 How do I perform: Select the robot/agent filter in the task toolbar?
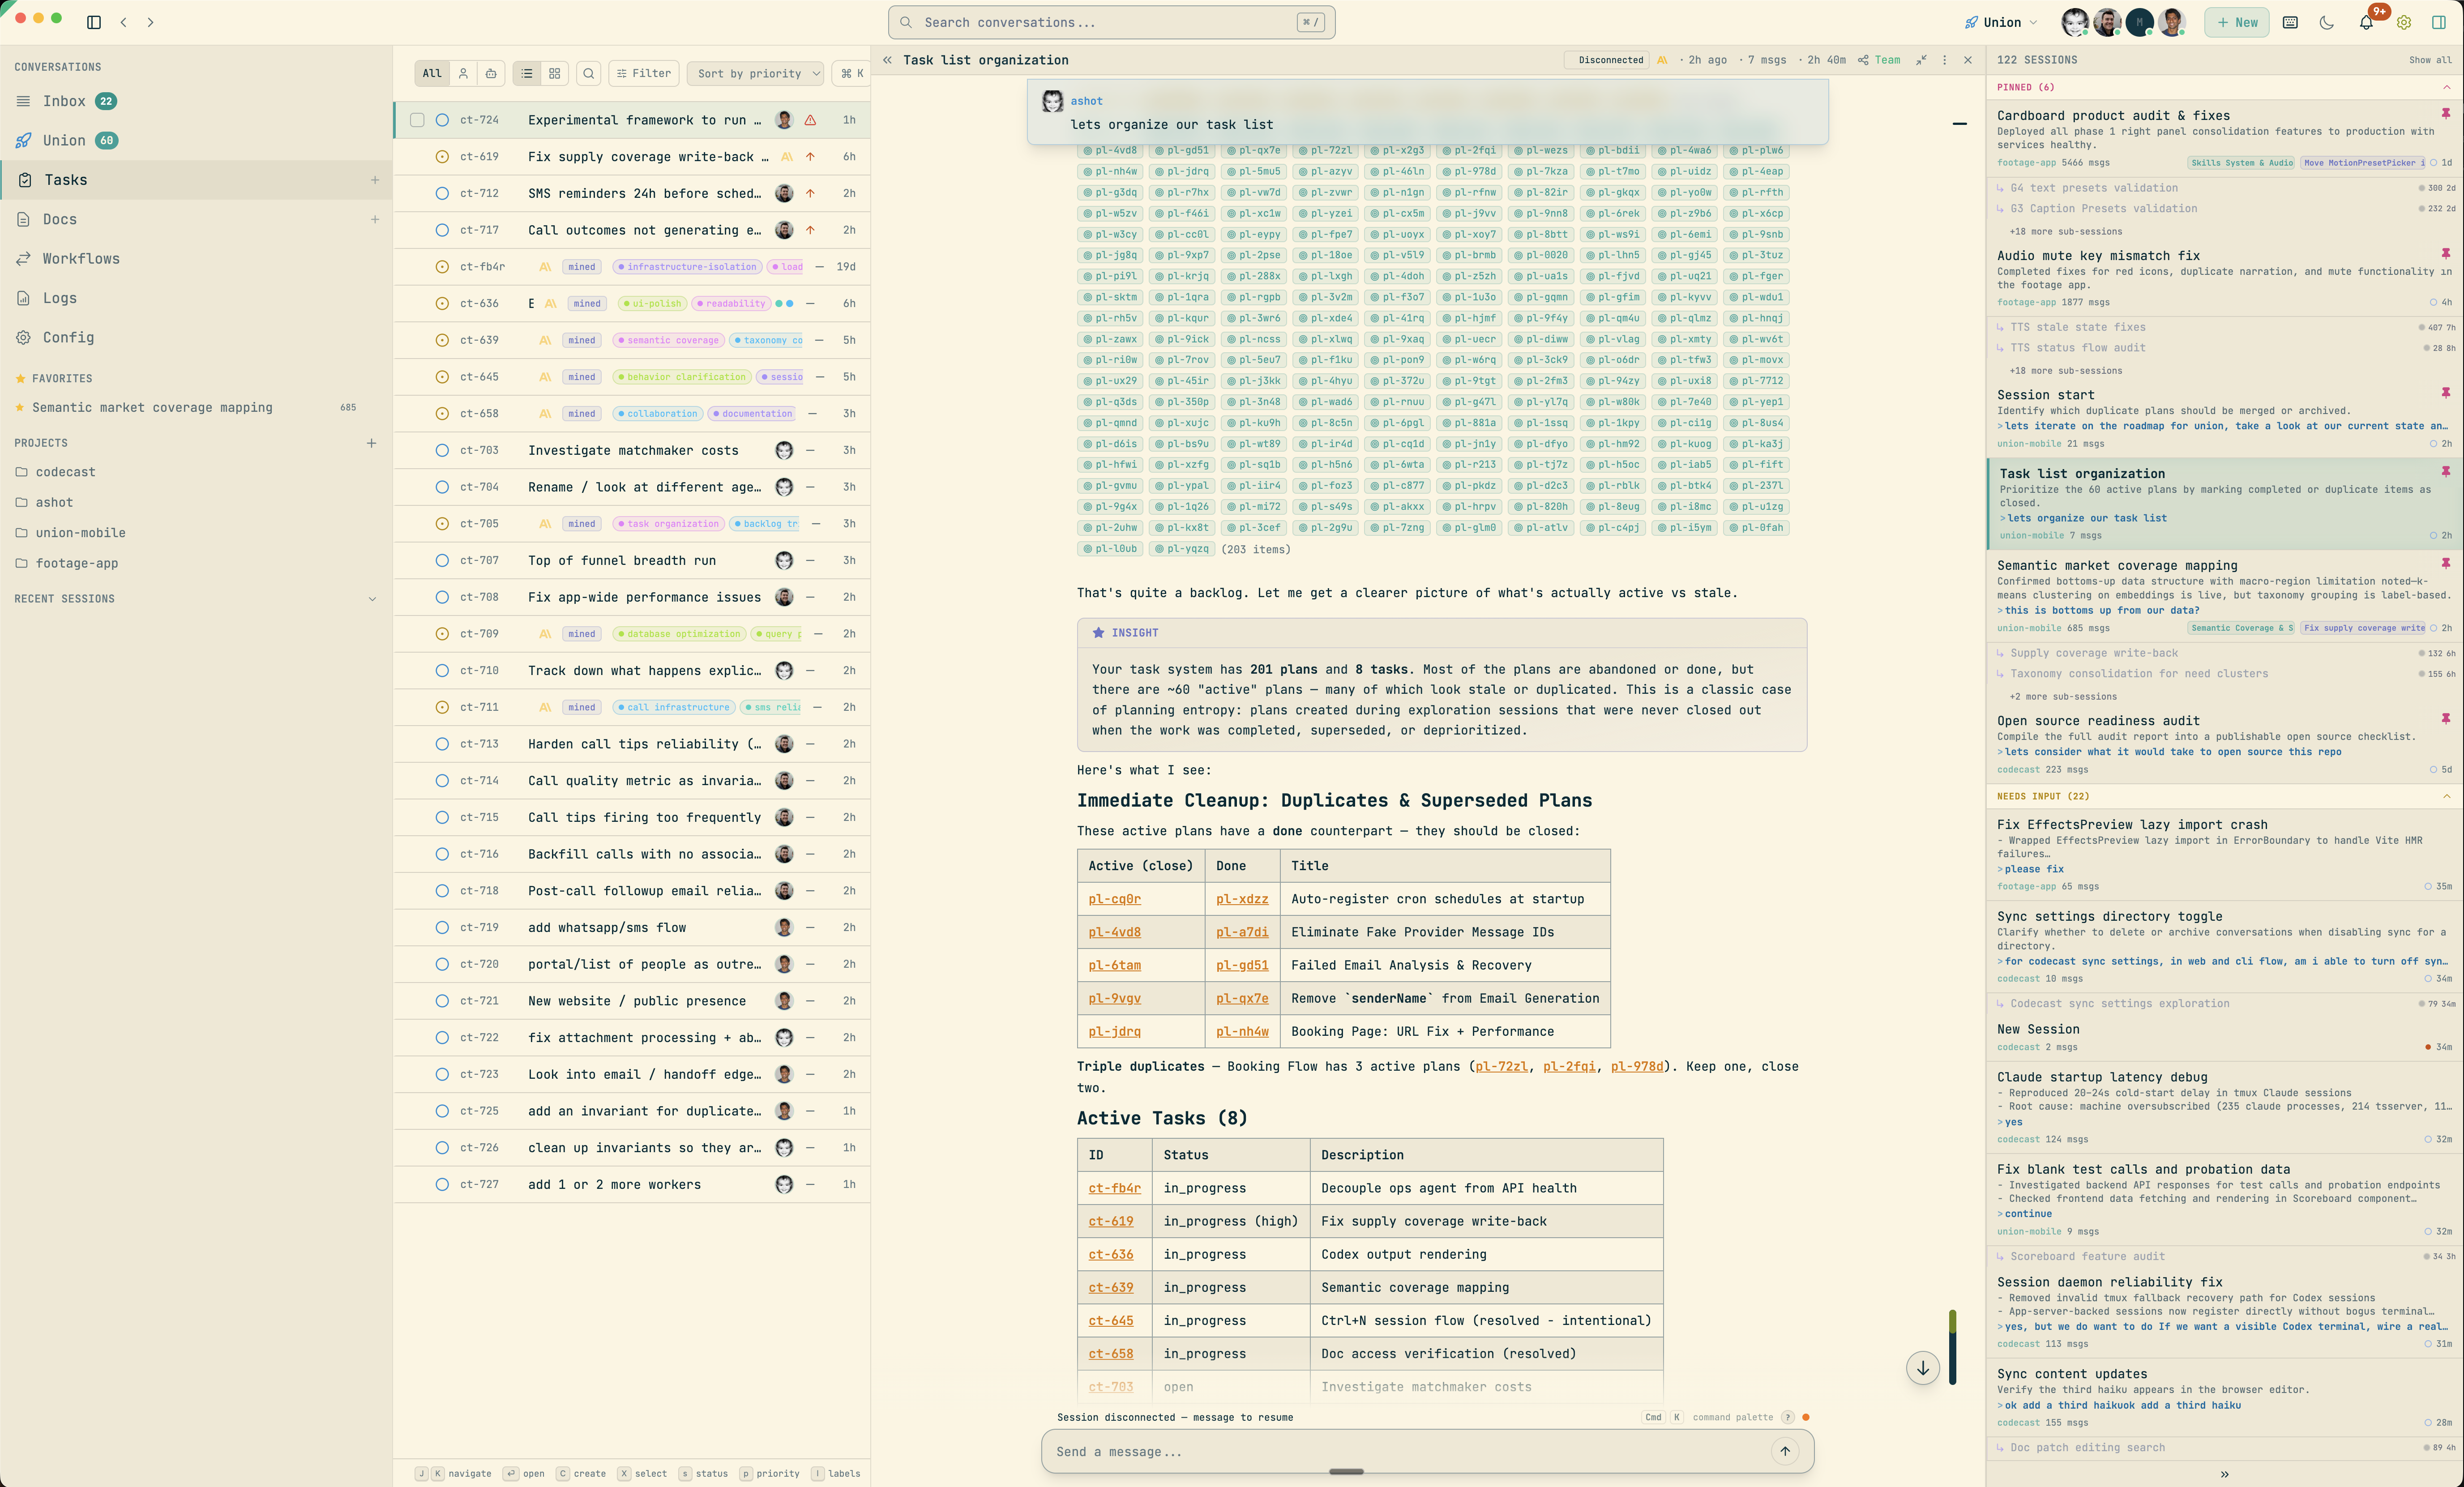[491, 73]
